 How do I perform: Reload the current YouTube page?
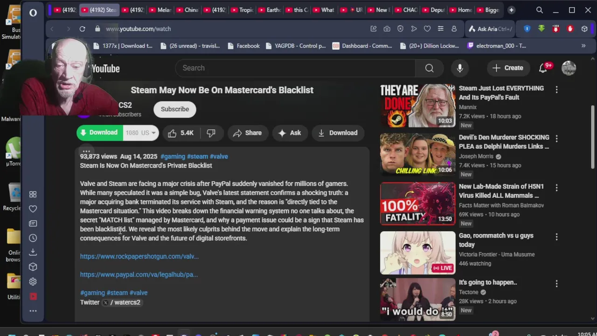click(x=82, y=29)
